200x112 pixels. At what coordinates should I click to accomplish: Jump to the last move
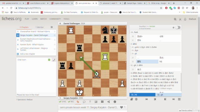click(x=173, y=99)
